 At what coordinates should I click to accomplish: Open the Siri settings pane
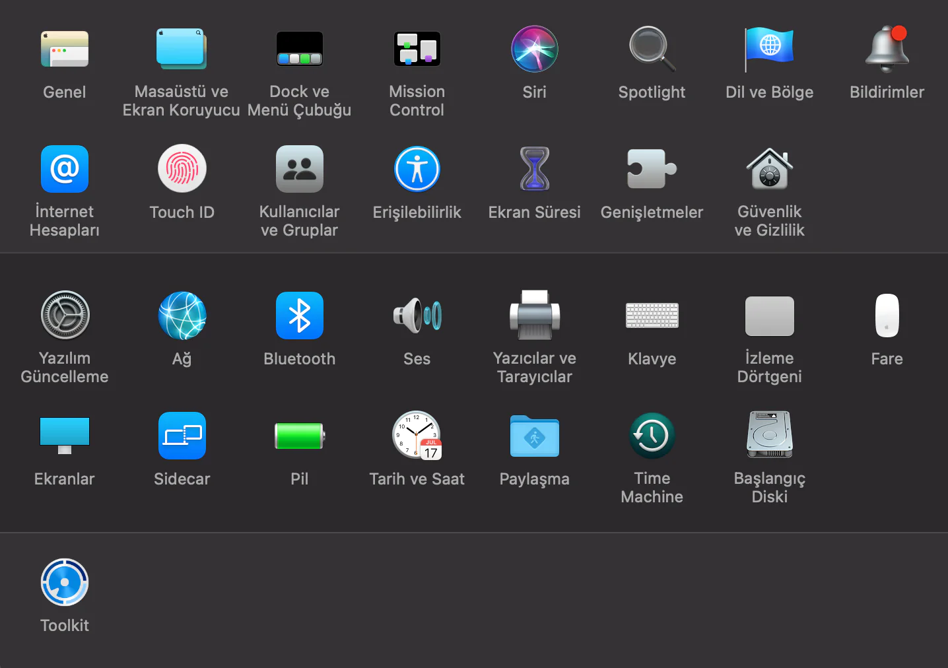coord(534,49)
